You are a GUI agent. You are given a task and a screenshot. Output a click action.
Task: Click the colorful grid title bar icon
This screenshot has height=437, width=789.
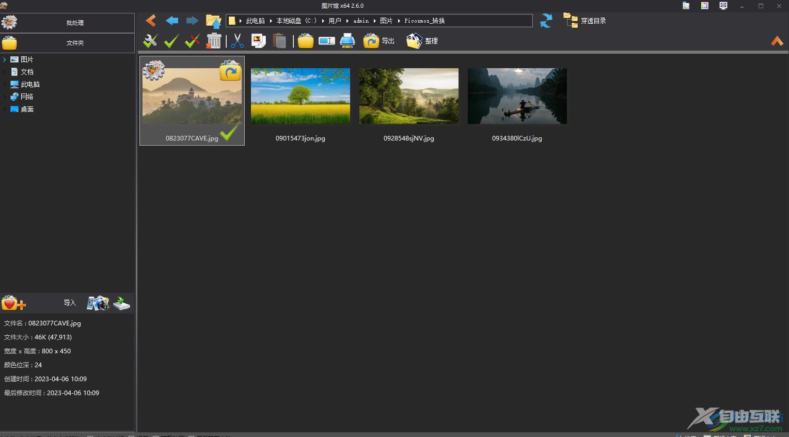[704, 6]
